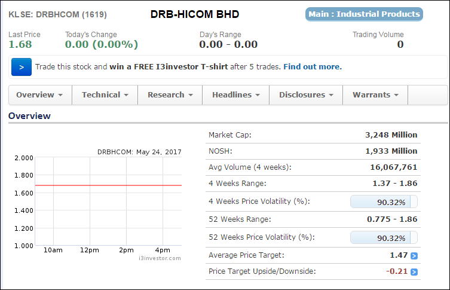Expand the Technical dropdown menu
This screenshot has height=290, width=450.
[105, 95]
